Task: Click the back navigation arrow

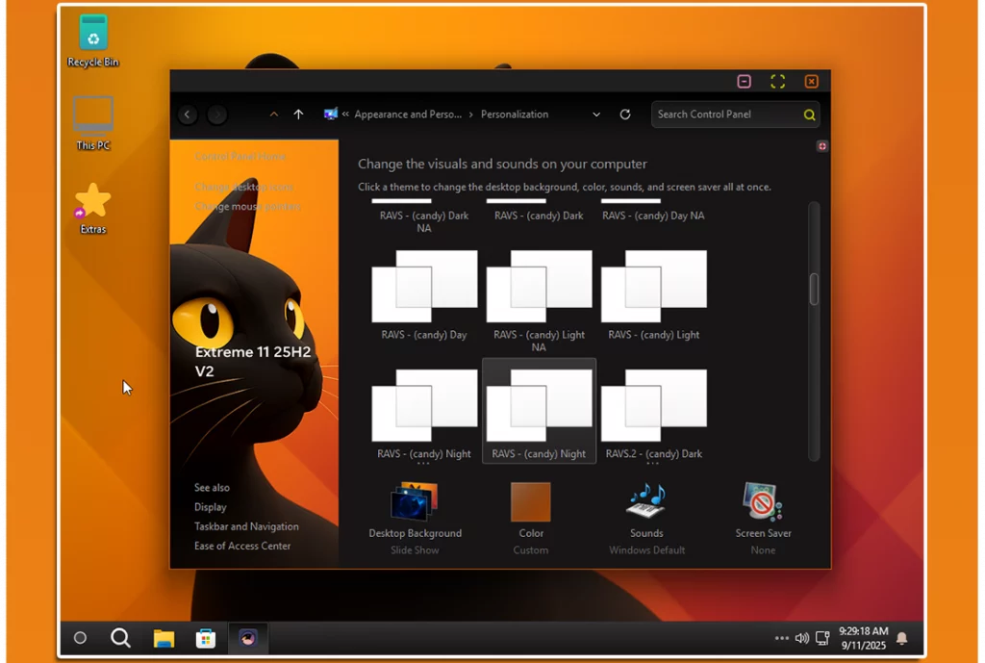Action: [188, 115]
